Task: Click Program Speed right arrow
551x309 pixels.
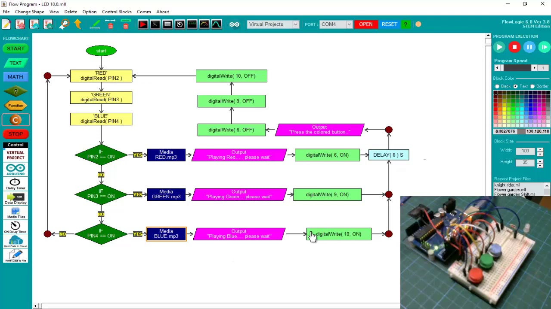Action: [534, 68]
